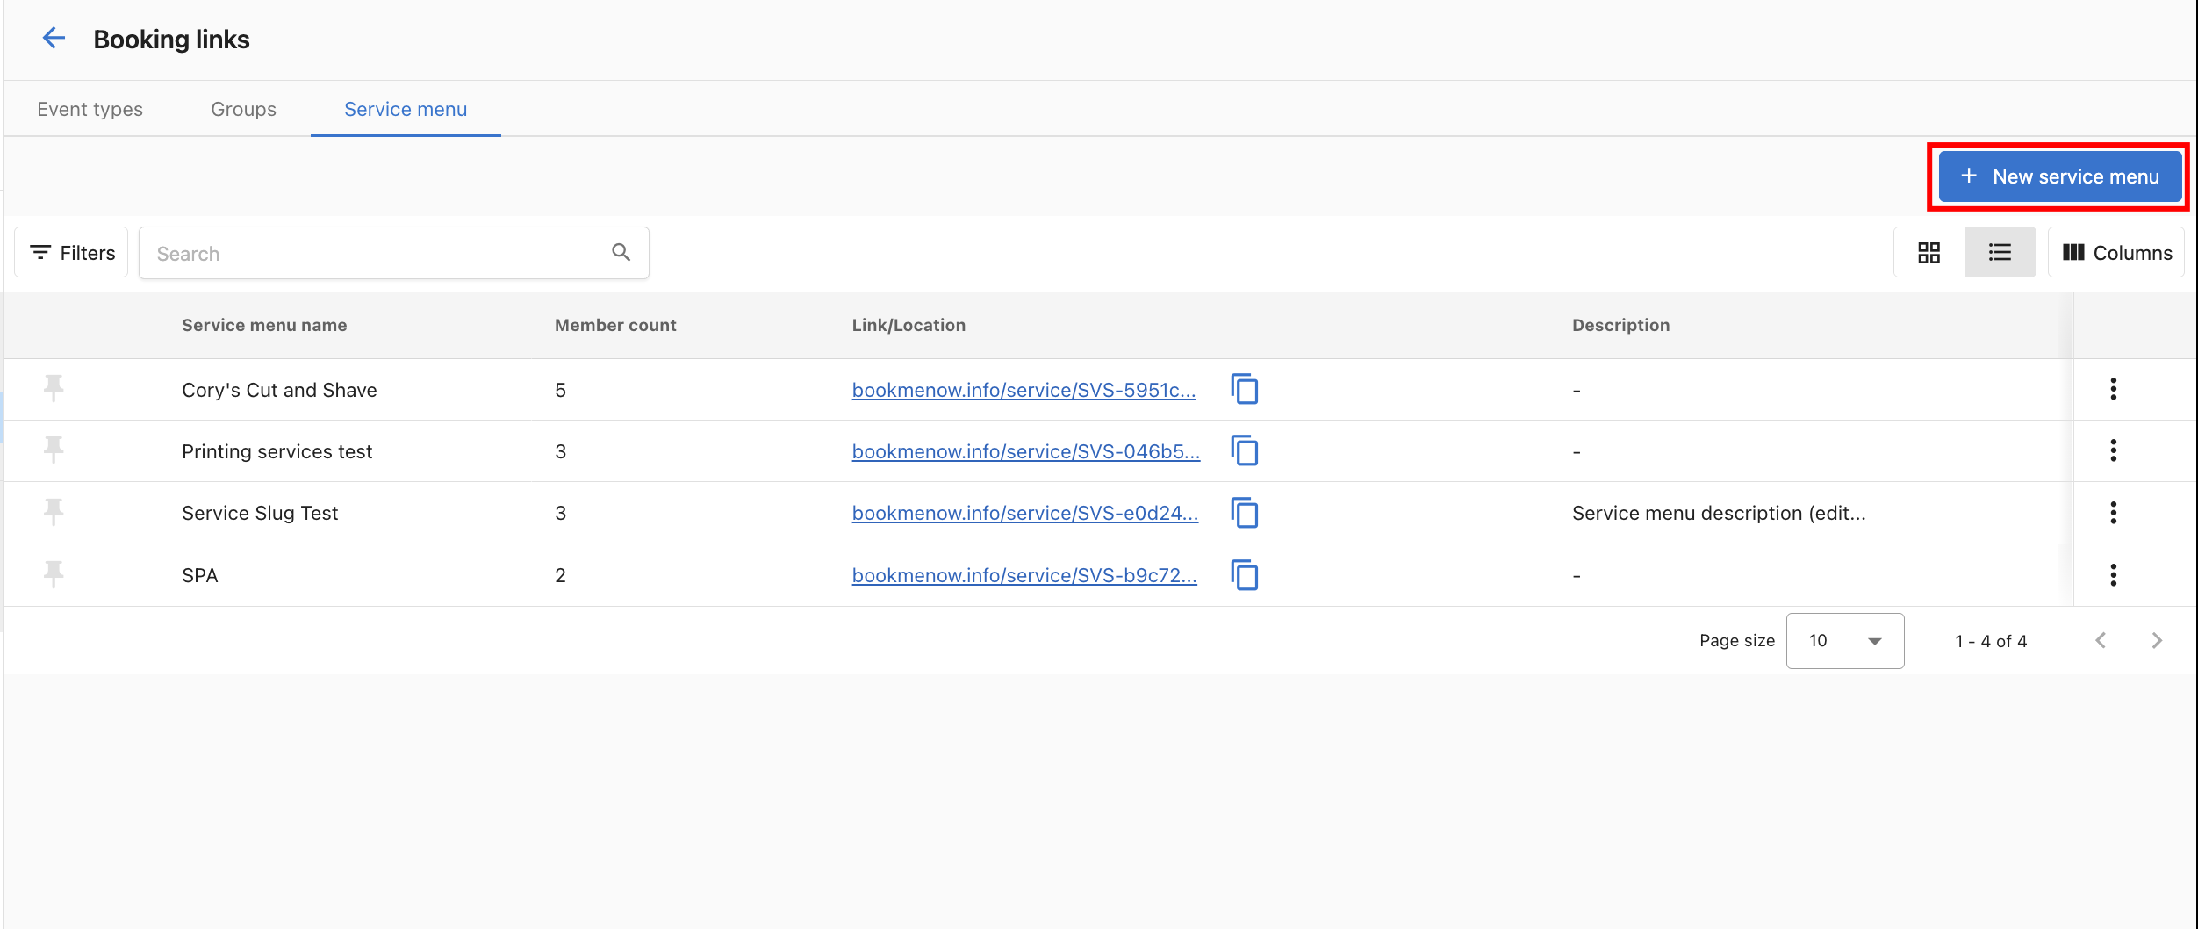Image resolution: width=2198 pixels, height=929 pixels.
Task: Open the actions menu for SPA
Action: coord(2113,575)
